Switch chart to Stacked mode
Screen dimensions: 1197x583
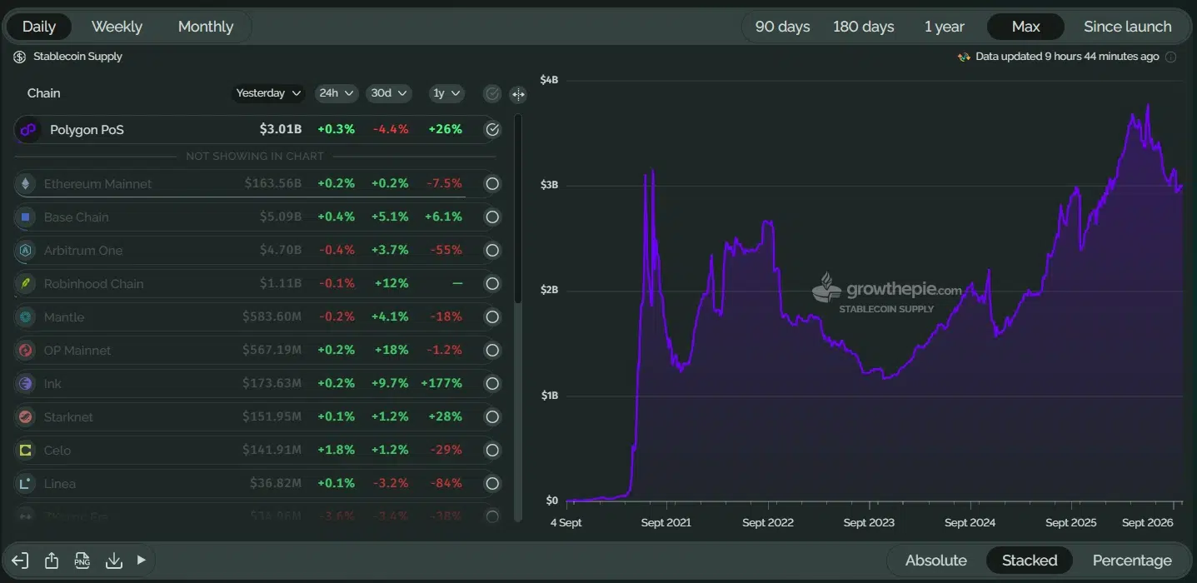(1030, 561)
